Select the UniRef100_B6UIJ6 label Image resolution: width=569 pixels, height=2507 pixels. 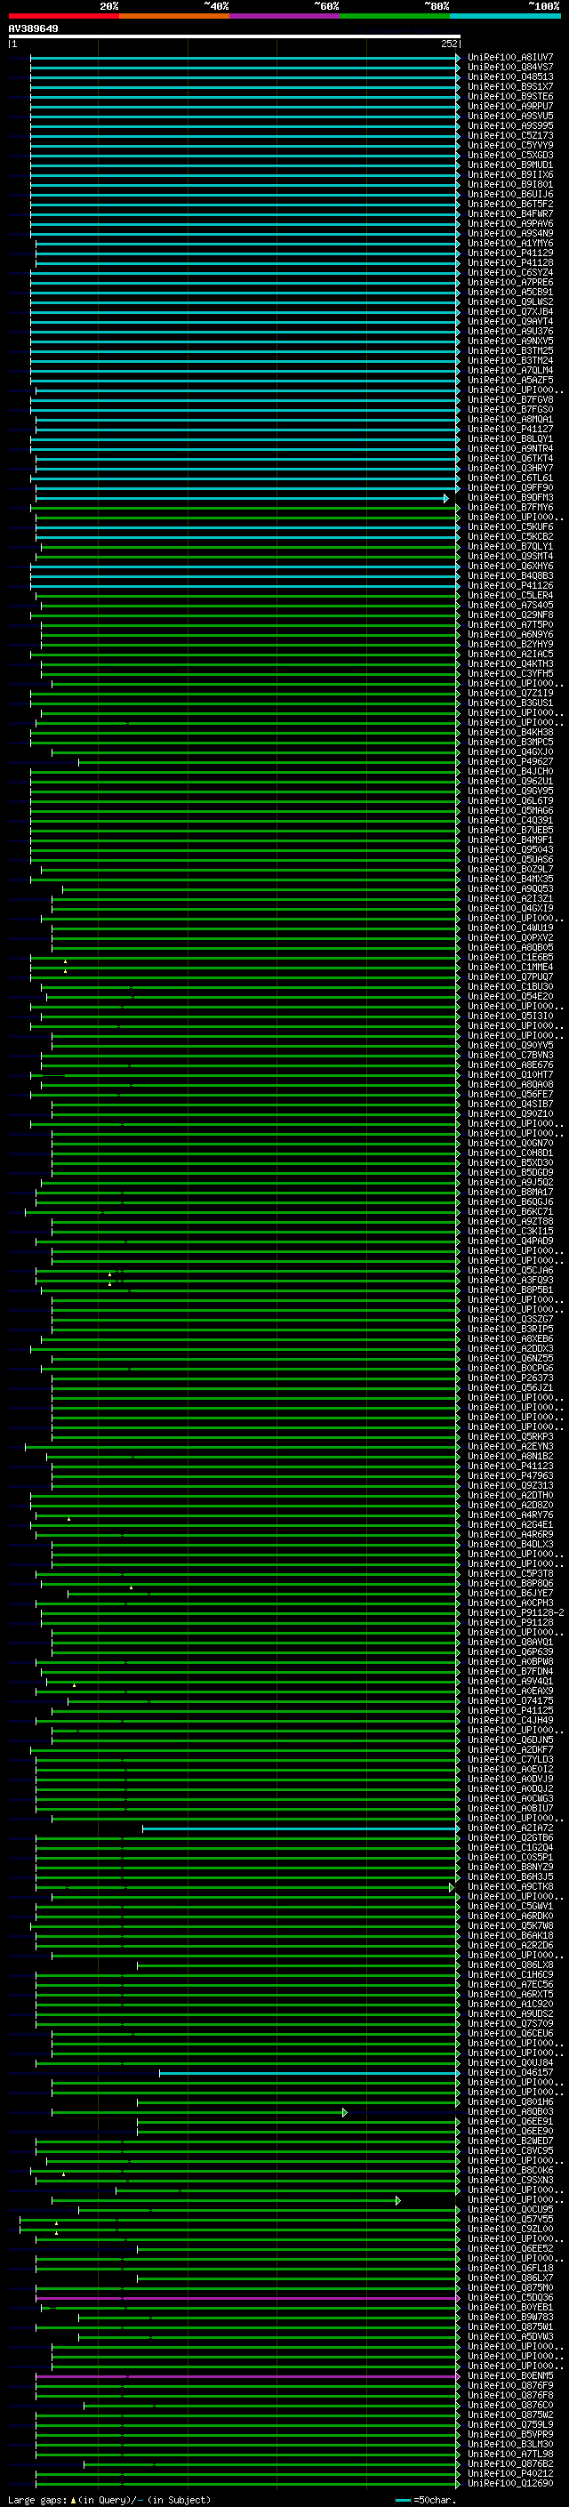(x=509, y=195)
